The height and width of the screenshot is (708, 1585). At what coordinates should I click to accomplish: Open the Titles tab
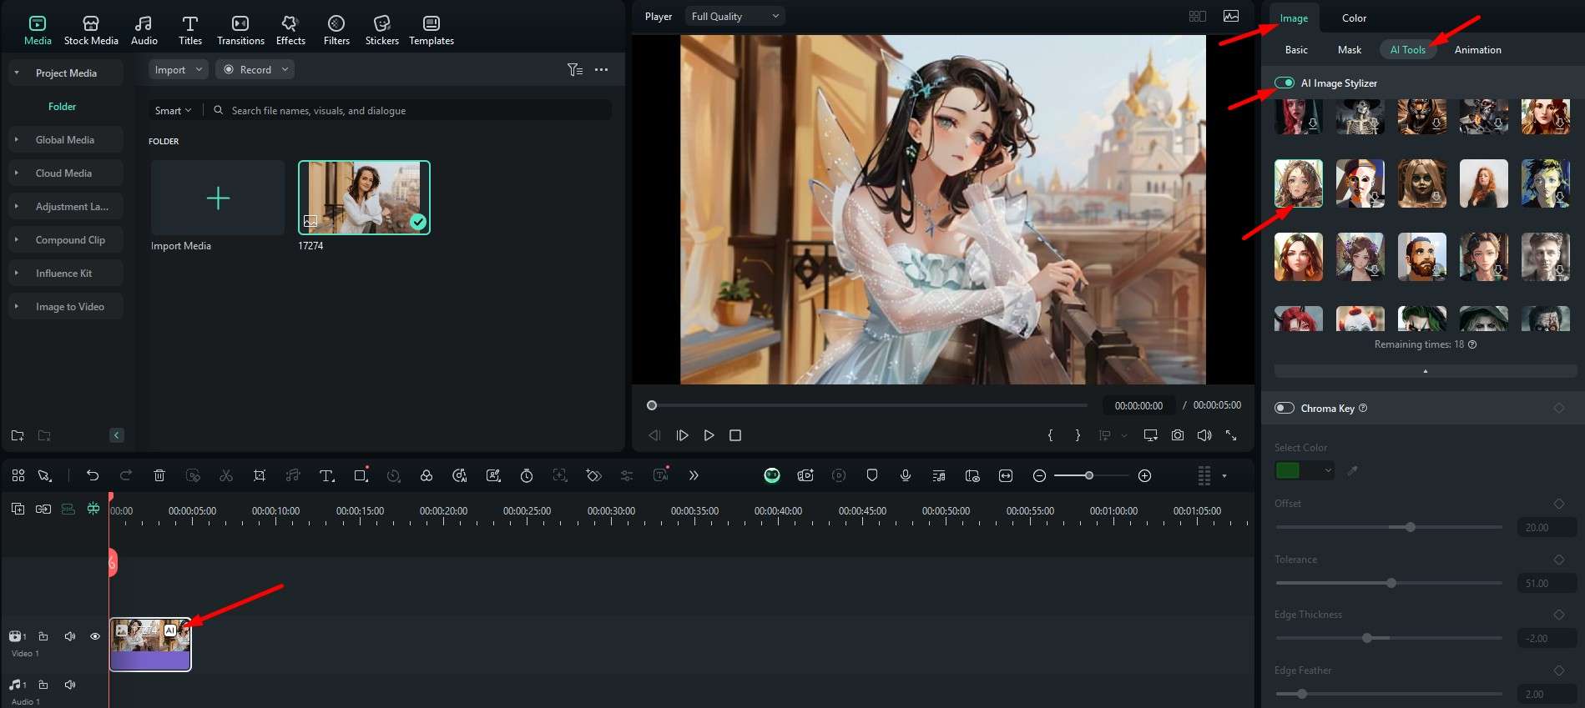point(190,30)
